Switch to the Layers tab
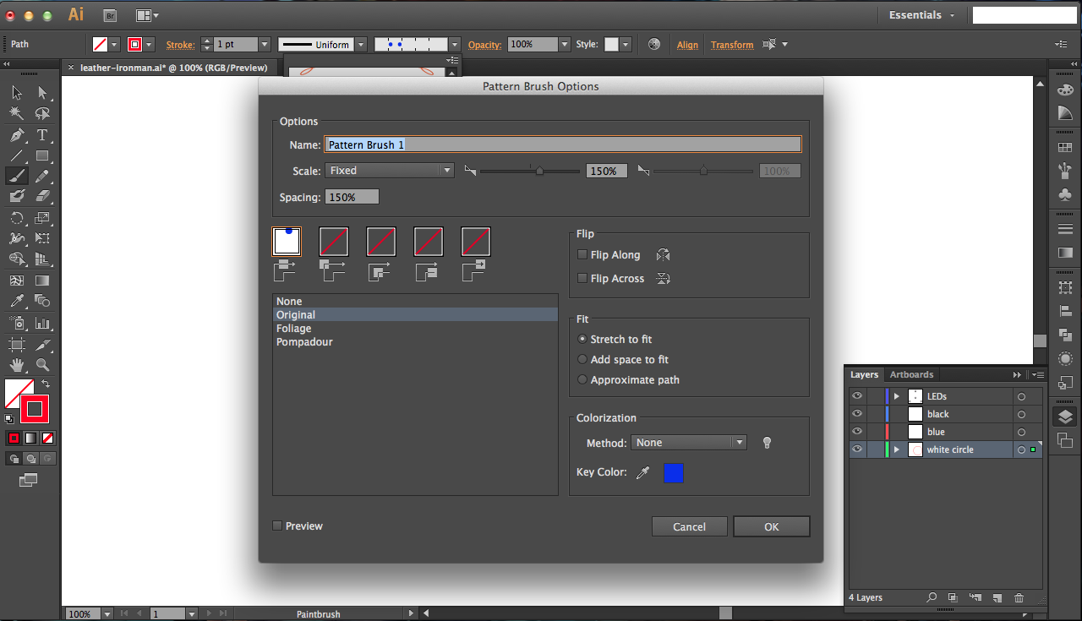Image resolution: width=1082 pixels, height=621 pixels. point(864,374)
